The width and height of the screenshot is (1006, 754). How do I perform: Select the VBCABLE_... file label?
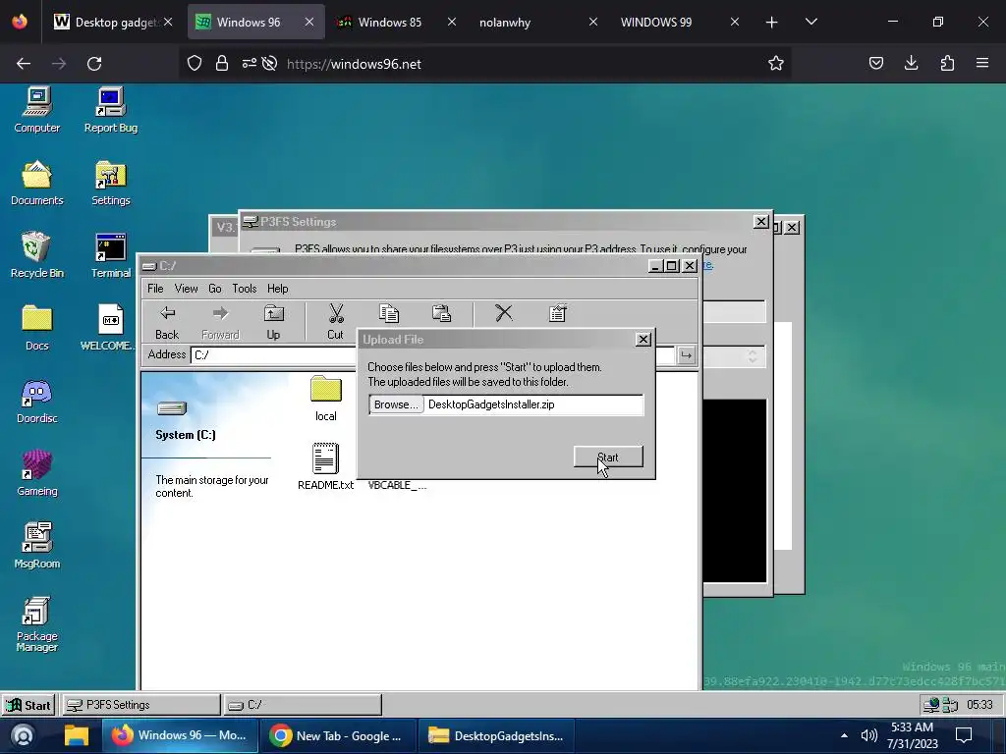(397, 485)
